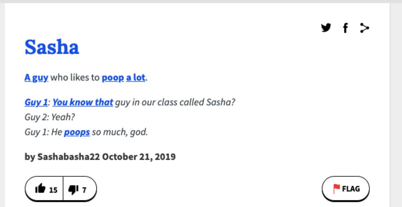Follow the "You know that" link
This screenshot has width=402, height=207.
click(83, 102)
